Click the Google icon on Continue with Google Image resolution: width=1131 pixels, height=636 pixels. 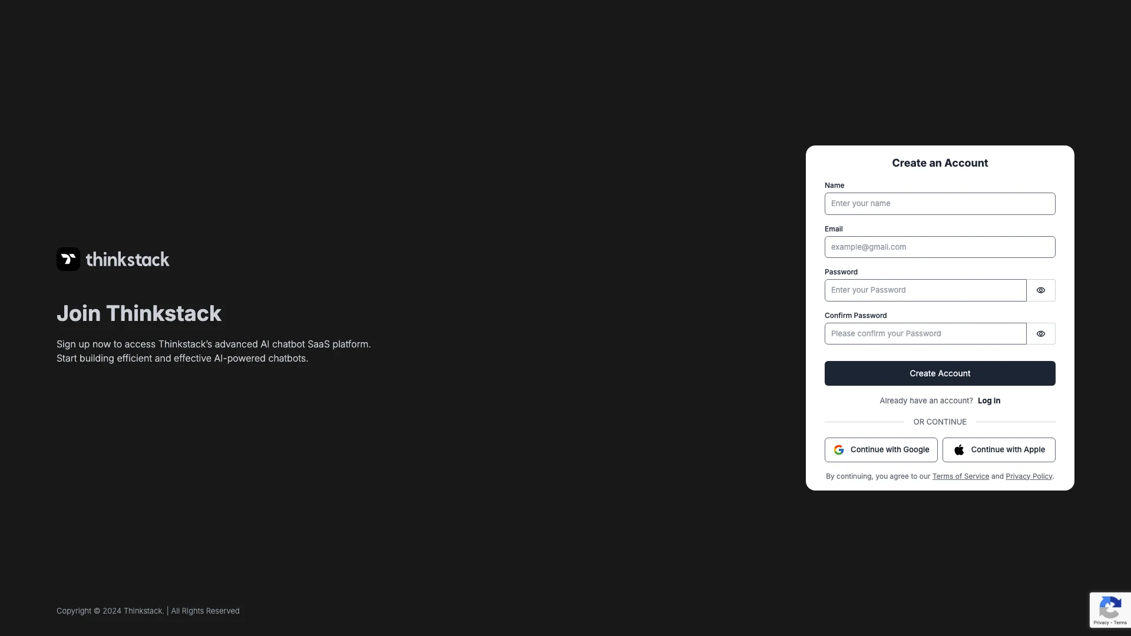pos(839,450)
